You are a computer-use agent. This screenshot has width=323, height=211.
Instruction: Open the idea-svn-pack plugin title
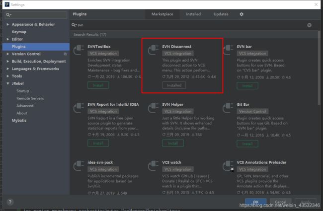click(x=100, y=162)
